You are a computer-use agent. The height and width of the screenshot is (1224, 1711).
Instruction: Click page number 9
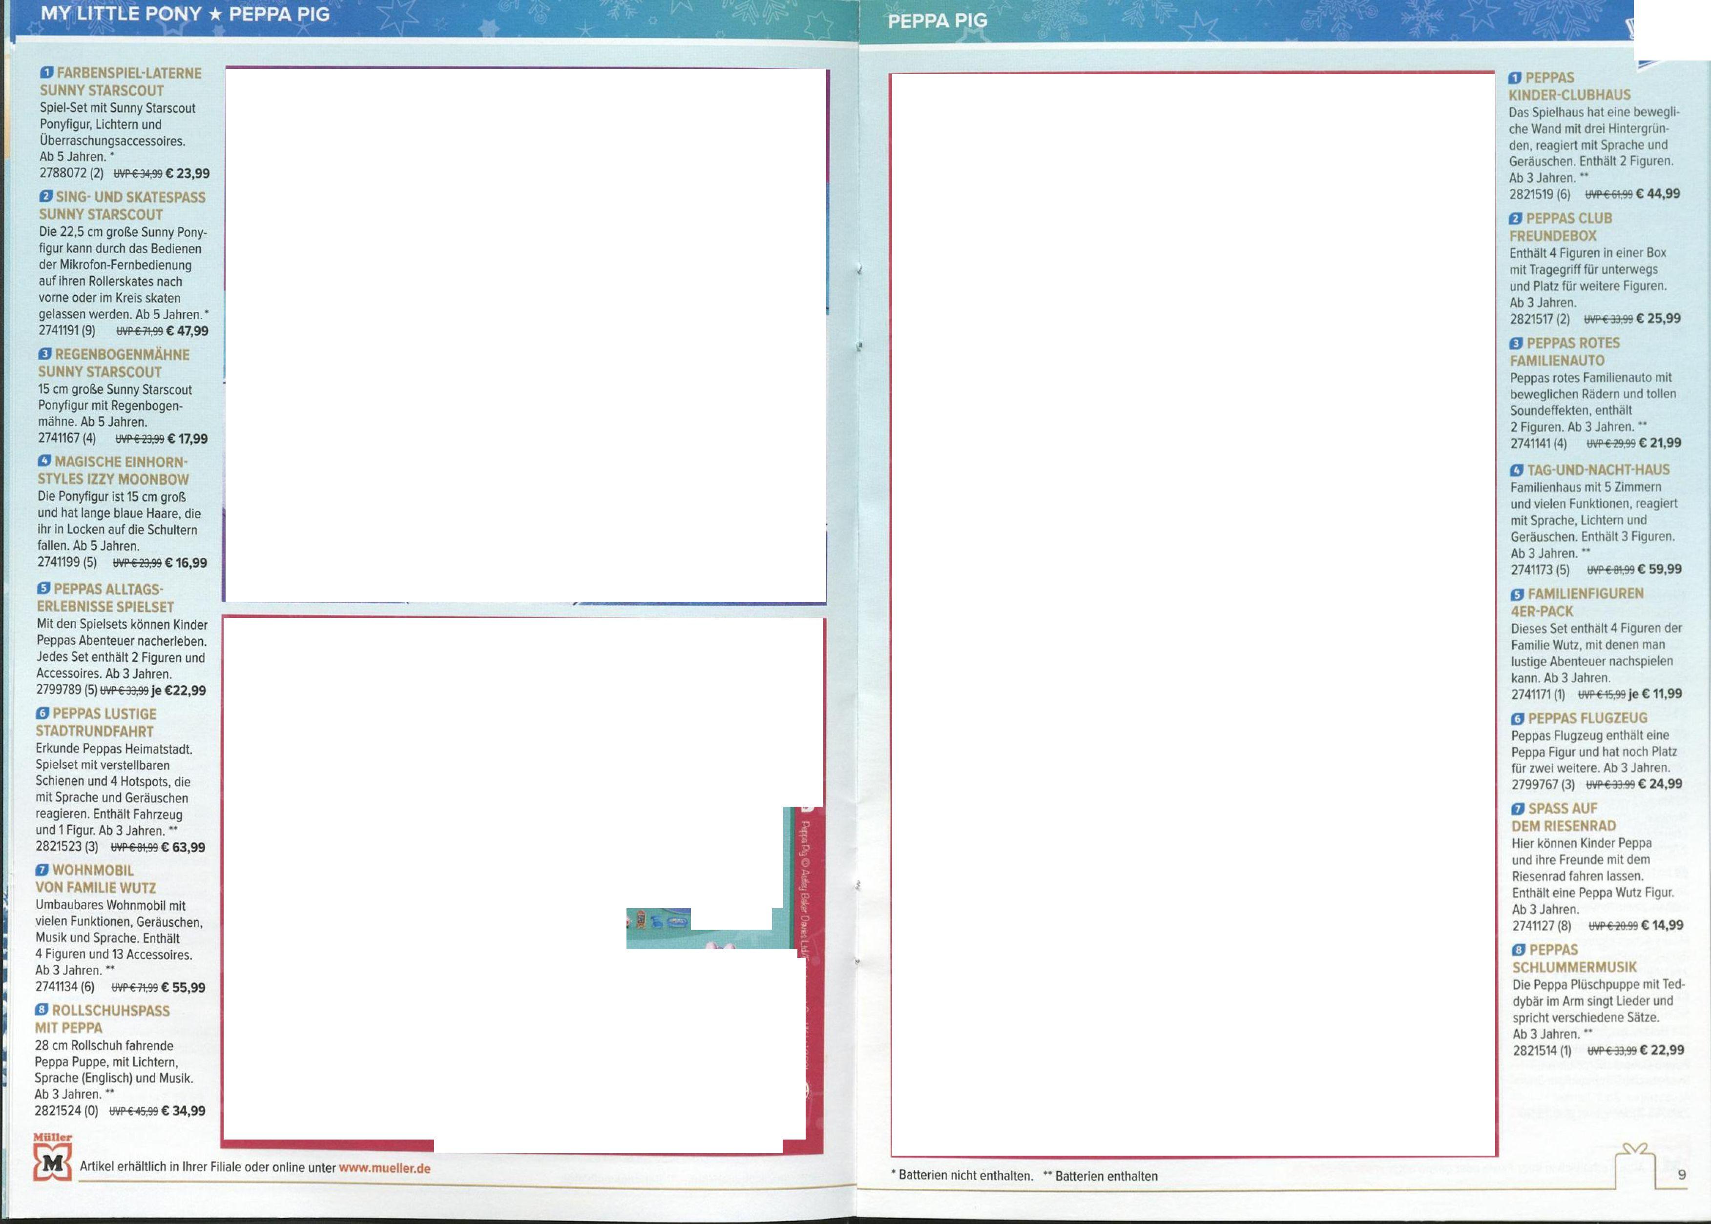[x=1682, y=1174]
